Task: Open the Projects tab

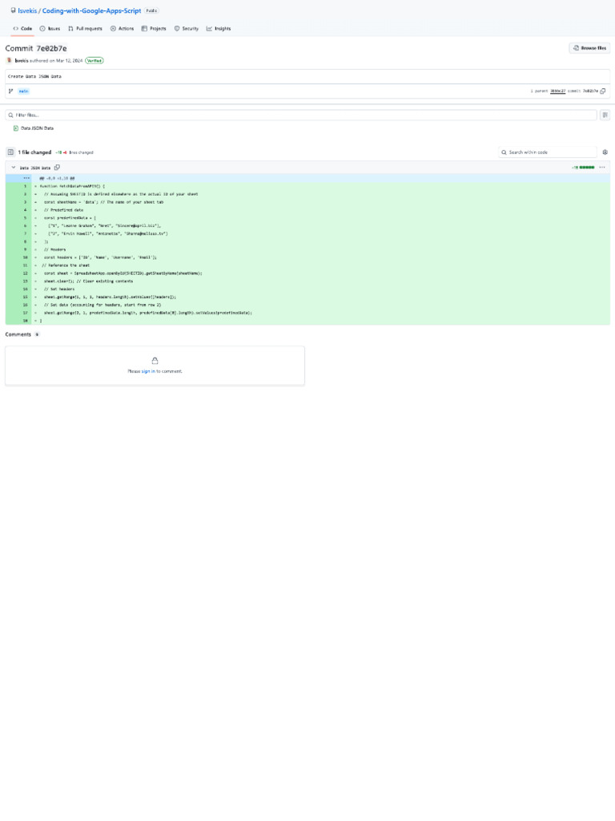Action: (154, 29)
